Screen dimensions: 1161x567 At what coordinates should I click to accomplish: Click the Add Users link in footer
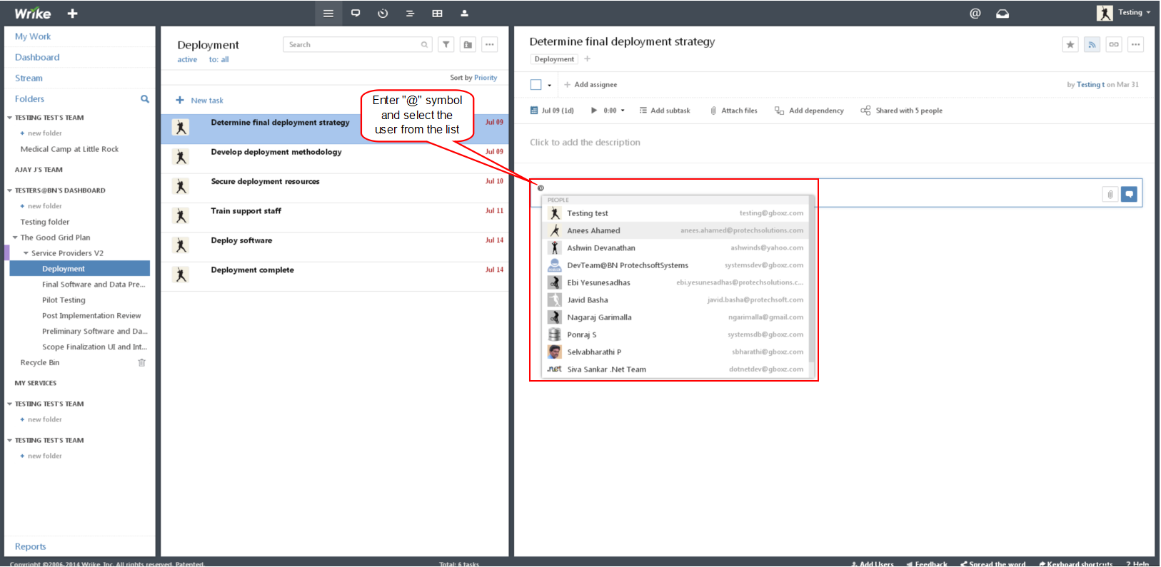click(x=872, y=563)
